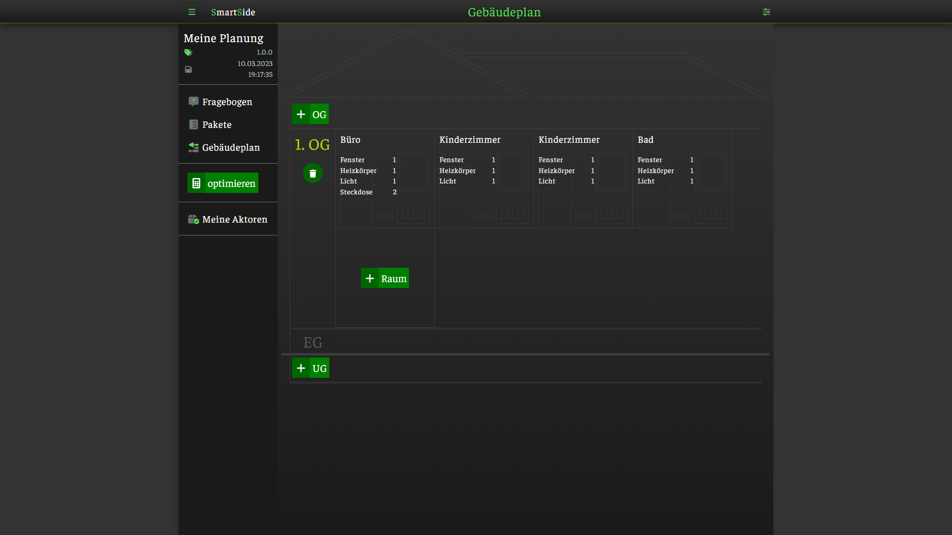The width and height of the screenshot is (952, 535).
Task: Select the EG floor label
Action: 313,343
